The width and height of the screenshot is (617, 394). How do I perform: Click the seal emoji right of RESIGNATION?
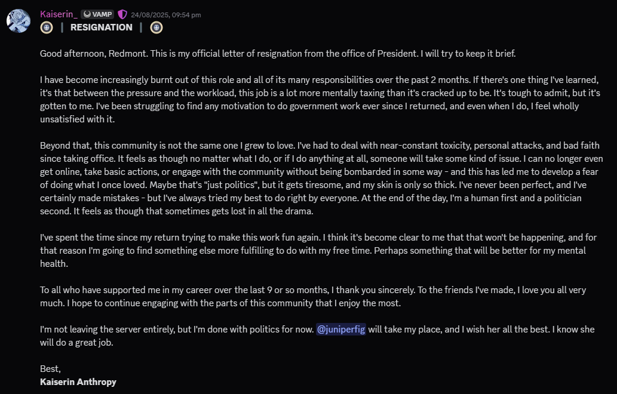pyautogui.click(x=156, y=27)
